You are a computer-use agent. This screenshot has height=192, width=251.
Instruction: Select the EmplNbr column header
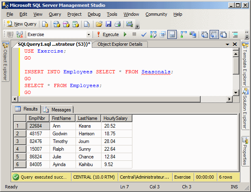point(38,118)
